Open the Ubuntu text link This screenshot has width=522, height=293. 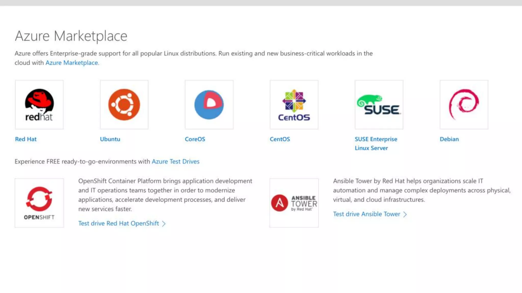point(110,139)
